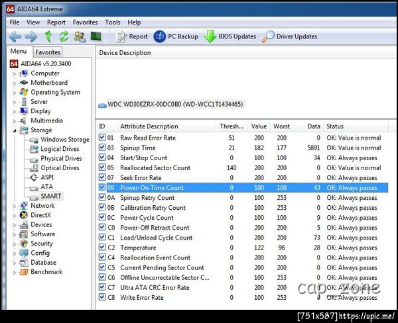Click the Optical Drives disc icon
Image resolution: width=398 pixels, height=323 pixels.
[x=34, y=167]
